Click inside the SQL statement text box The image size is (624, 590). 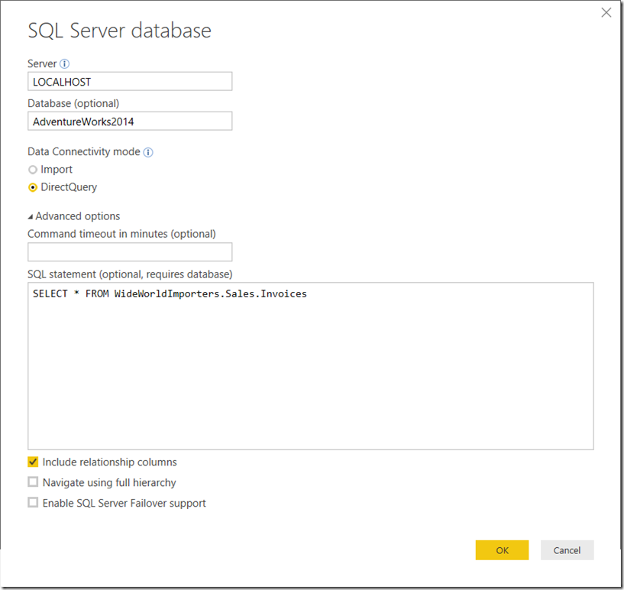click(x=311, y=366)
